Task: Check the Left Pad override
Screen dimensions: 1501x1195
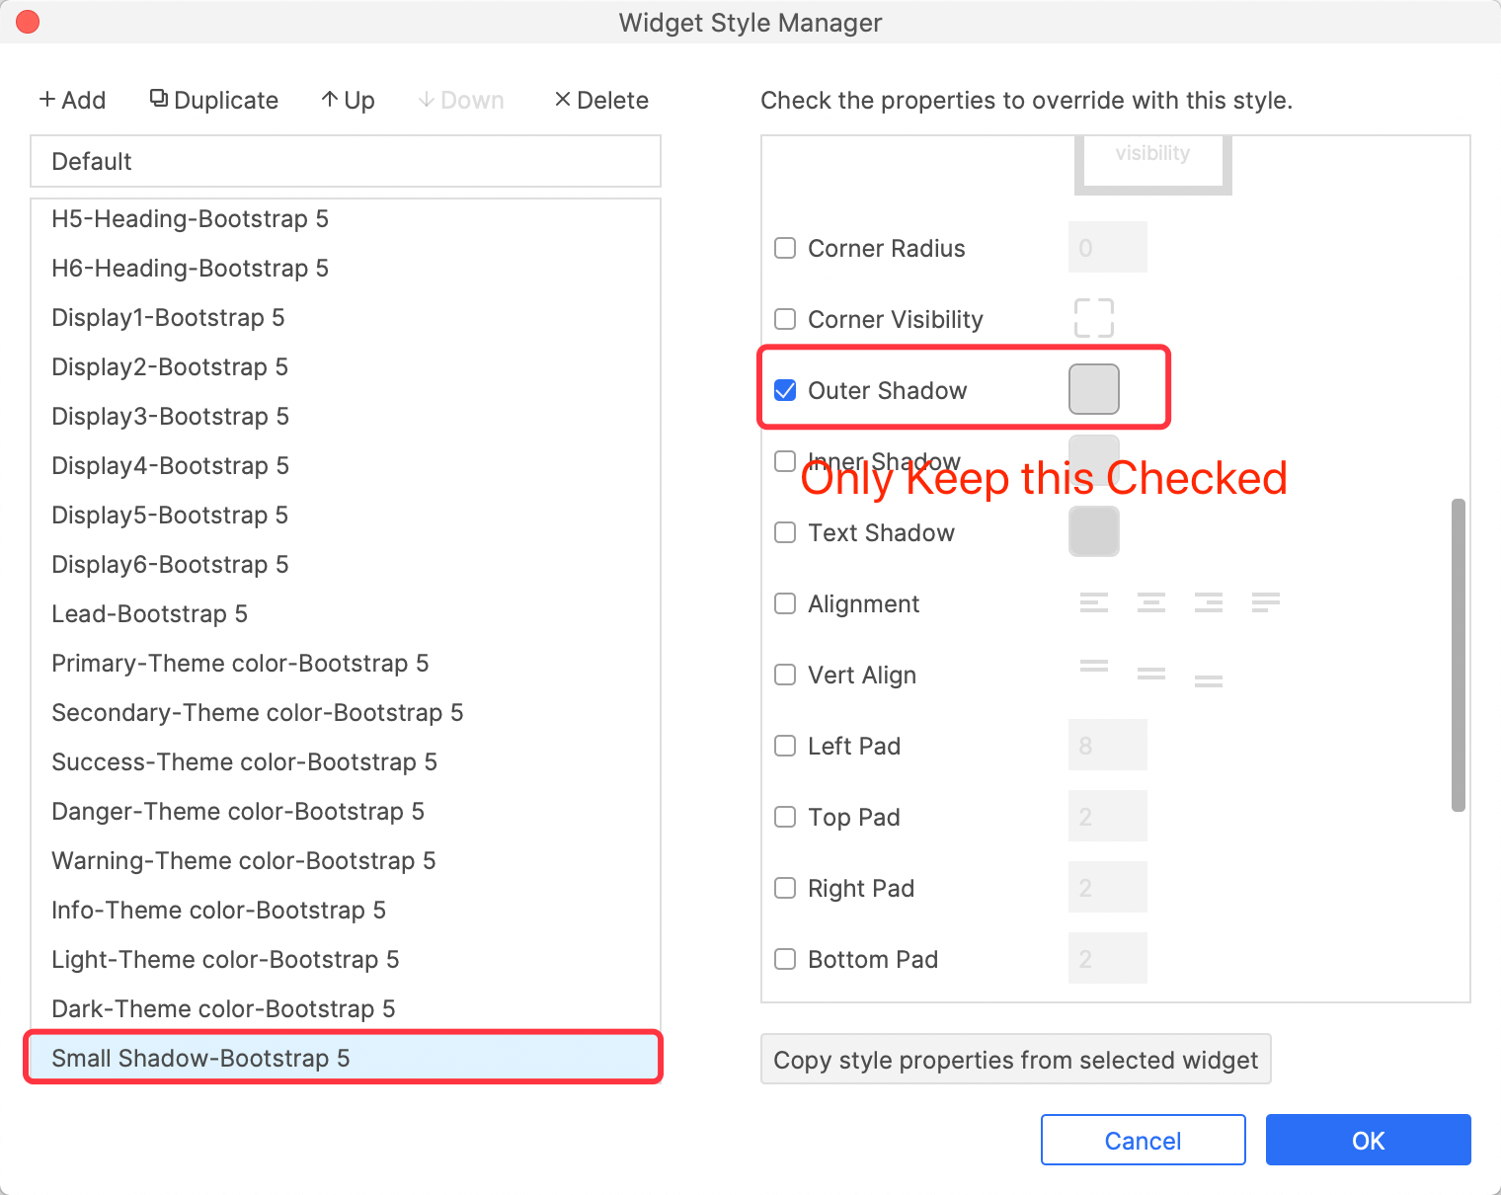Action: pyautogui.click(x=785, y=746)
